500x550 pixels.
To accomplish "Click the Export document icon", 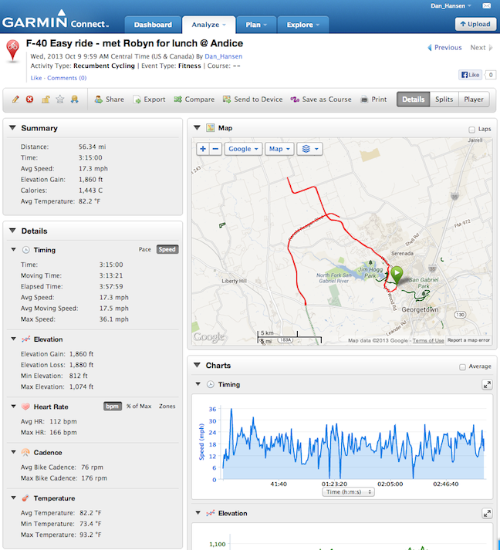I will [x=137, y=100].
